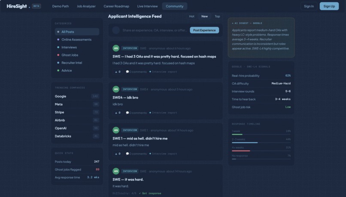The width and height of the screenshot is (346, 197).
Task: Open the Live Interview page
Action: (x=147, y=6)
